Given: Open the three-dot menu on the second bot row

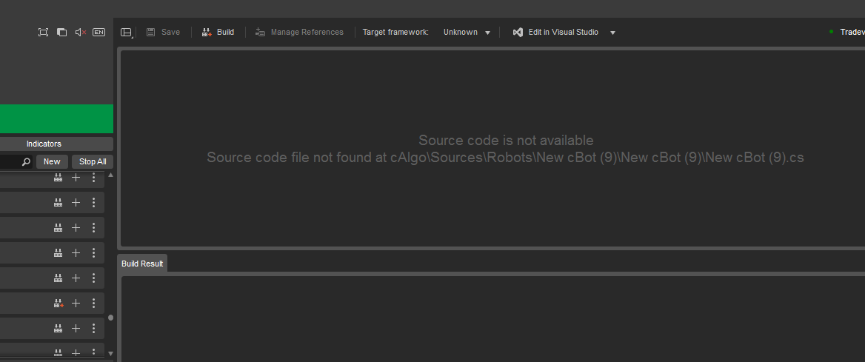Looking at the screenshot, I should pos(94,203).
